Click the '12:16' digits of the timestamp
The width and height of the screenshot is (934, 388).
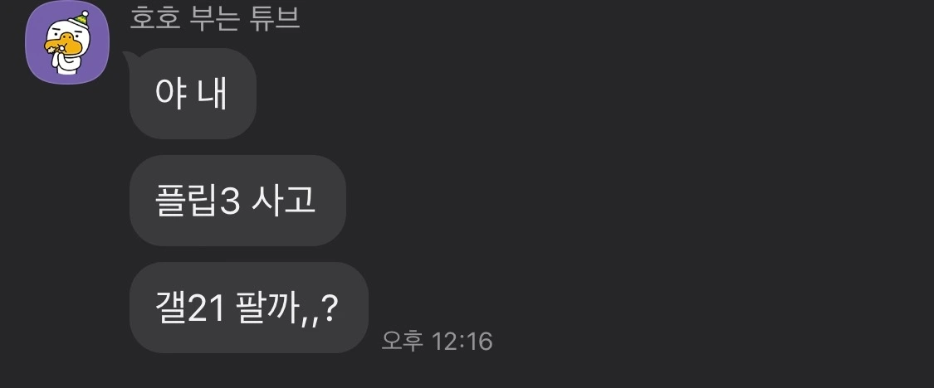click(462, 342)
